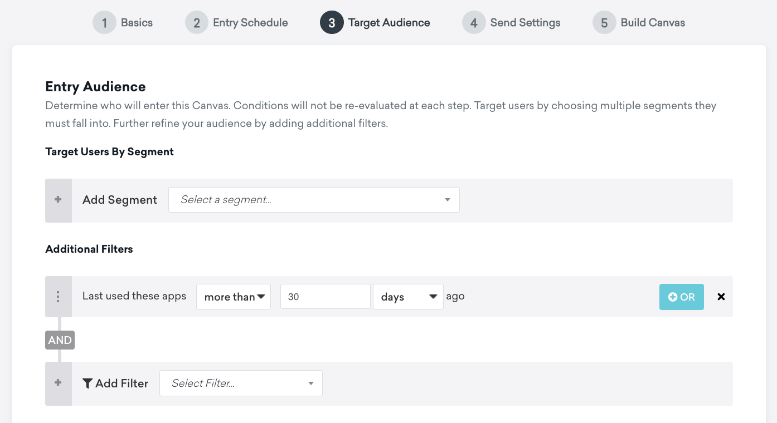This screenshot has width=777, height=423.
Task: Open the Entry Schedule step
Action: pyautogui.click(x=237, y=23)
